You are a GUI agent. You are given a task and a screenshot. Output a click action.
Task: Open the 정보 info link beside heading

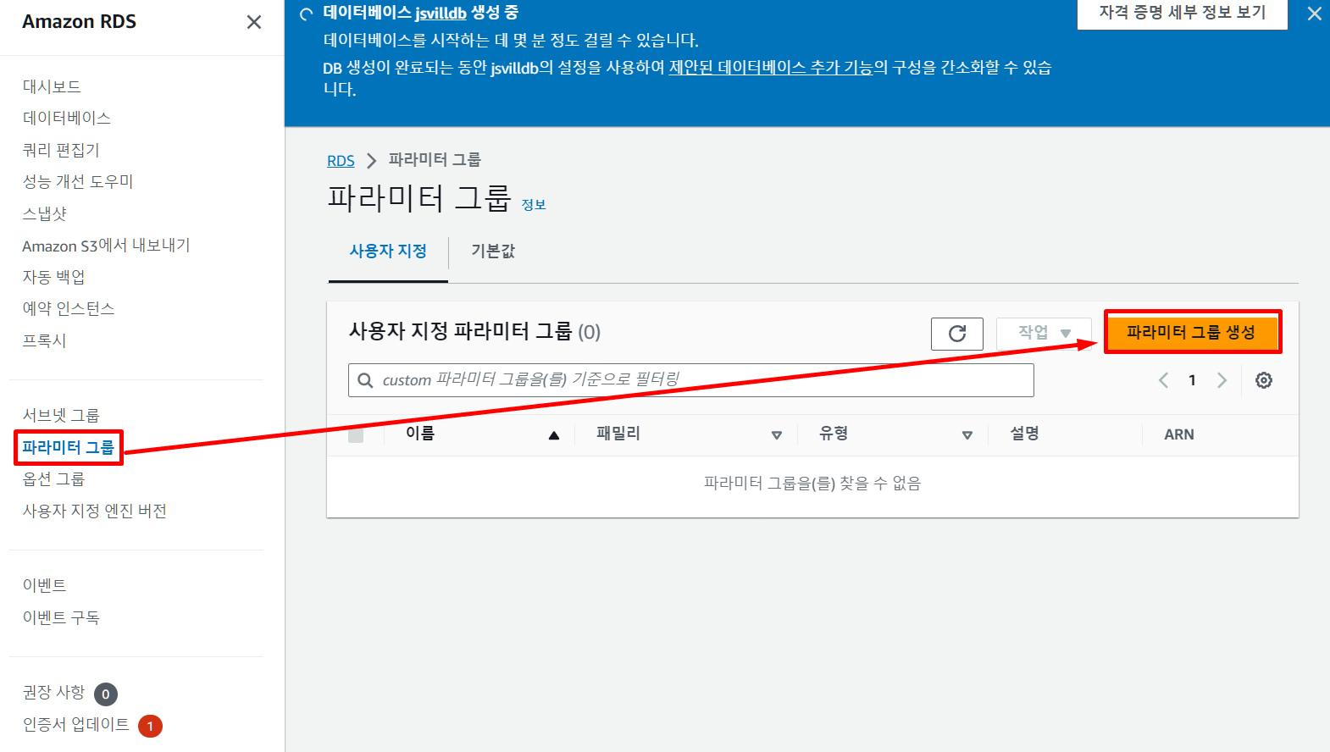click(534, 205)
